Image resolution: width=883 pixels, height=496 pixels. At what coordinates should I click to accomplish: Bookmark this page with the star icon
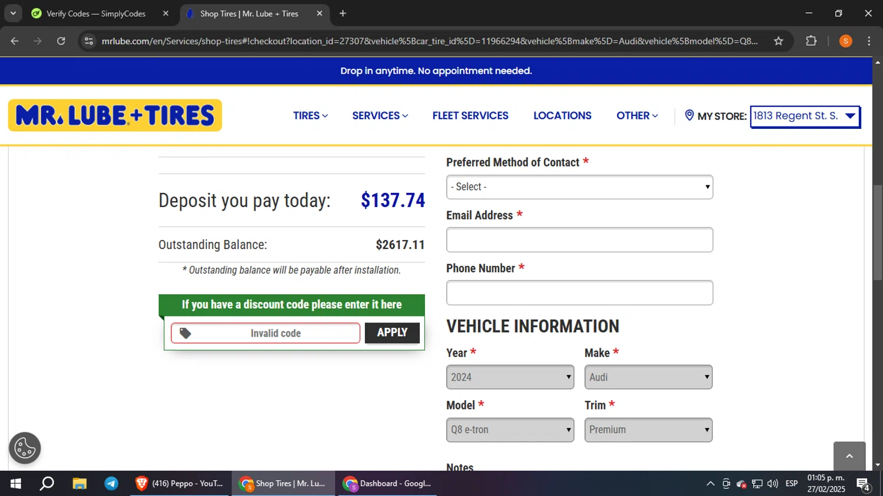(779, 41)
